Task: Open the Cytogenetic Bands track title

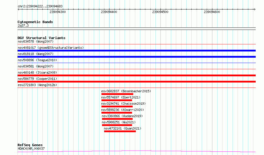Action: coord(35,22)
